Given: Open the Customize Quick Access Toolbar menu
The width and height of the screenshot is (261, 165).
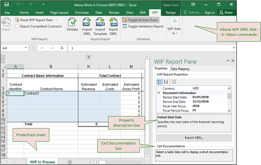Looking at the screenshot, I should pyautogui.click(x=43, y=4).
